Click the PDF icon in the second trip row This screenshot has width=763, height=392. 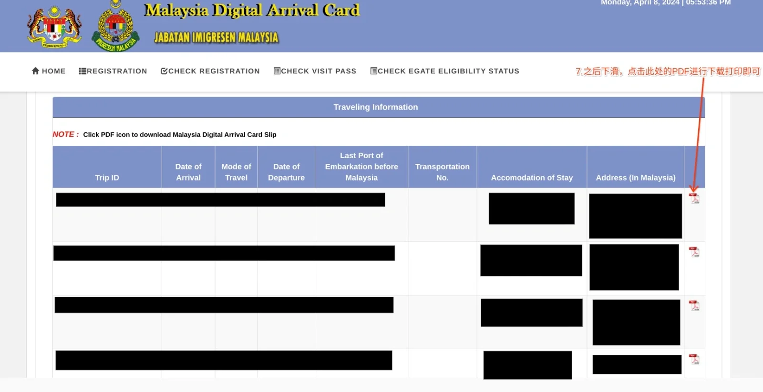[694, 252]
